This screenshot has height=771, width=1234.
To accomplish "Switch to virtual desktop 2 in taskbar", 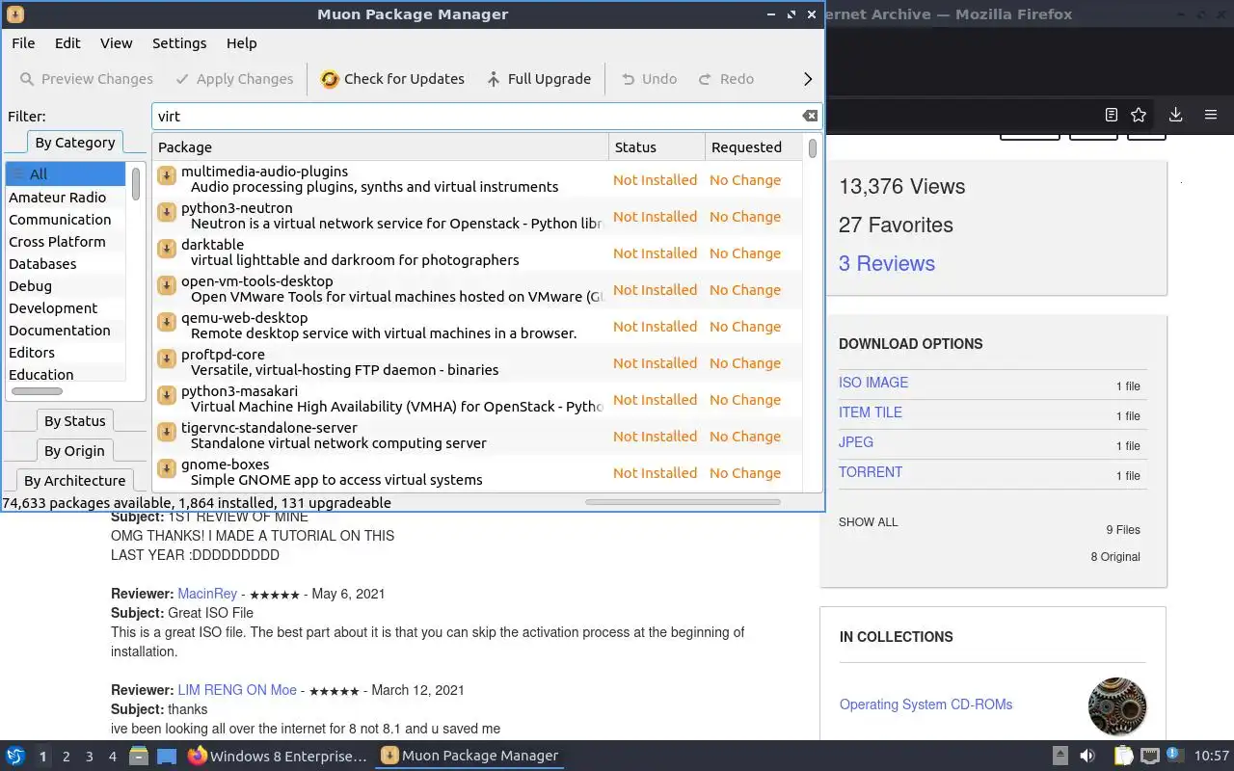I will (66, 757).
